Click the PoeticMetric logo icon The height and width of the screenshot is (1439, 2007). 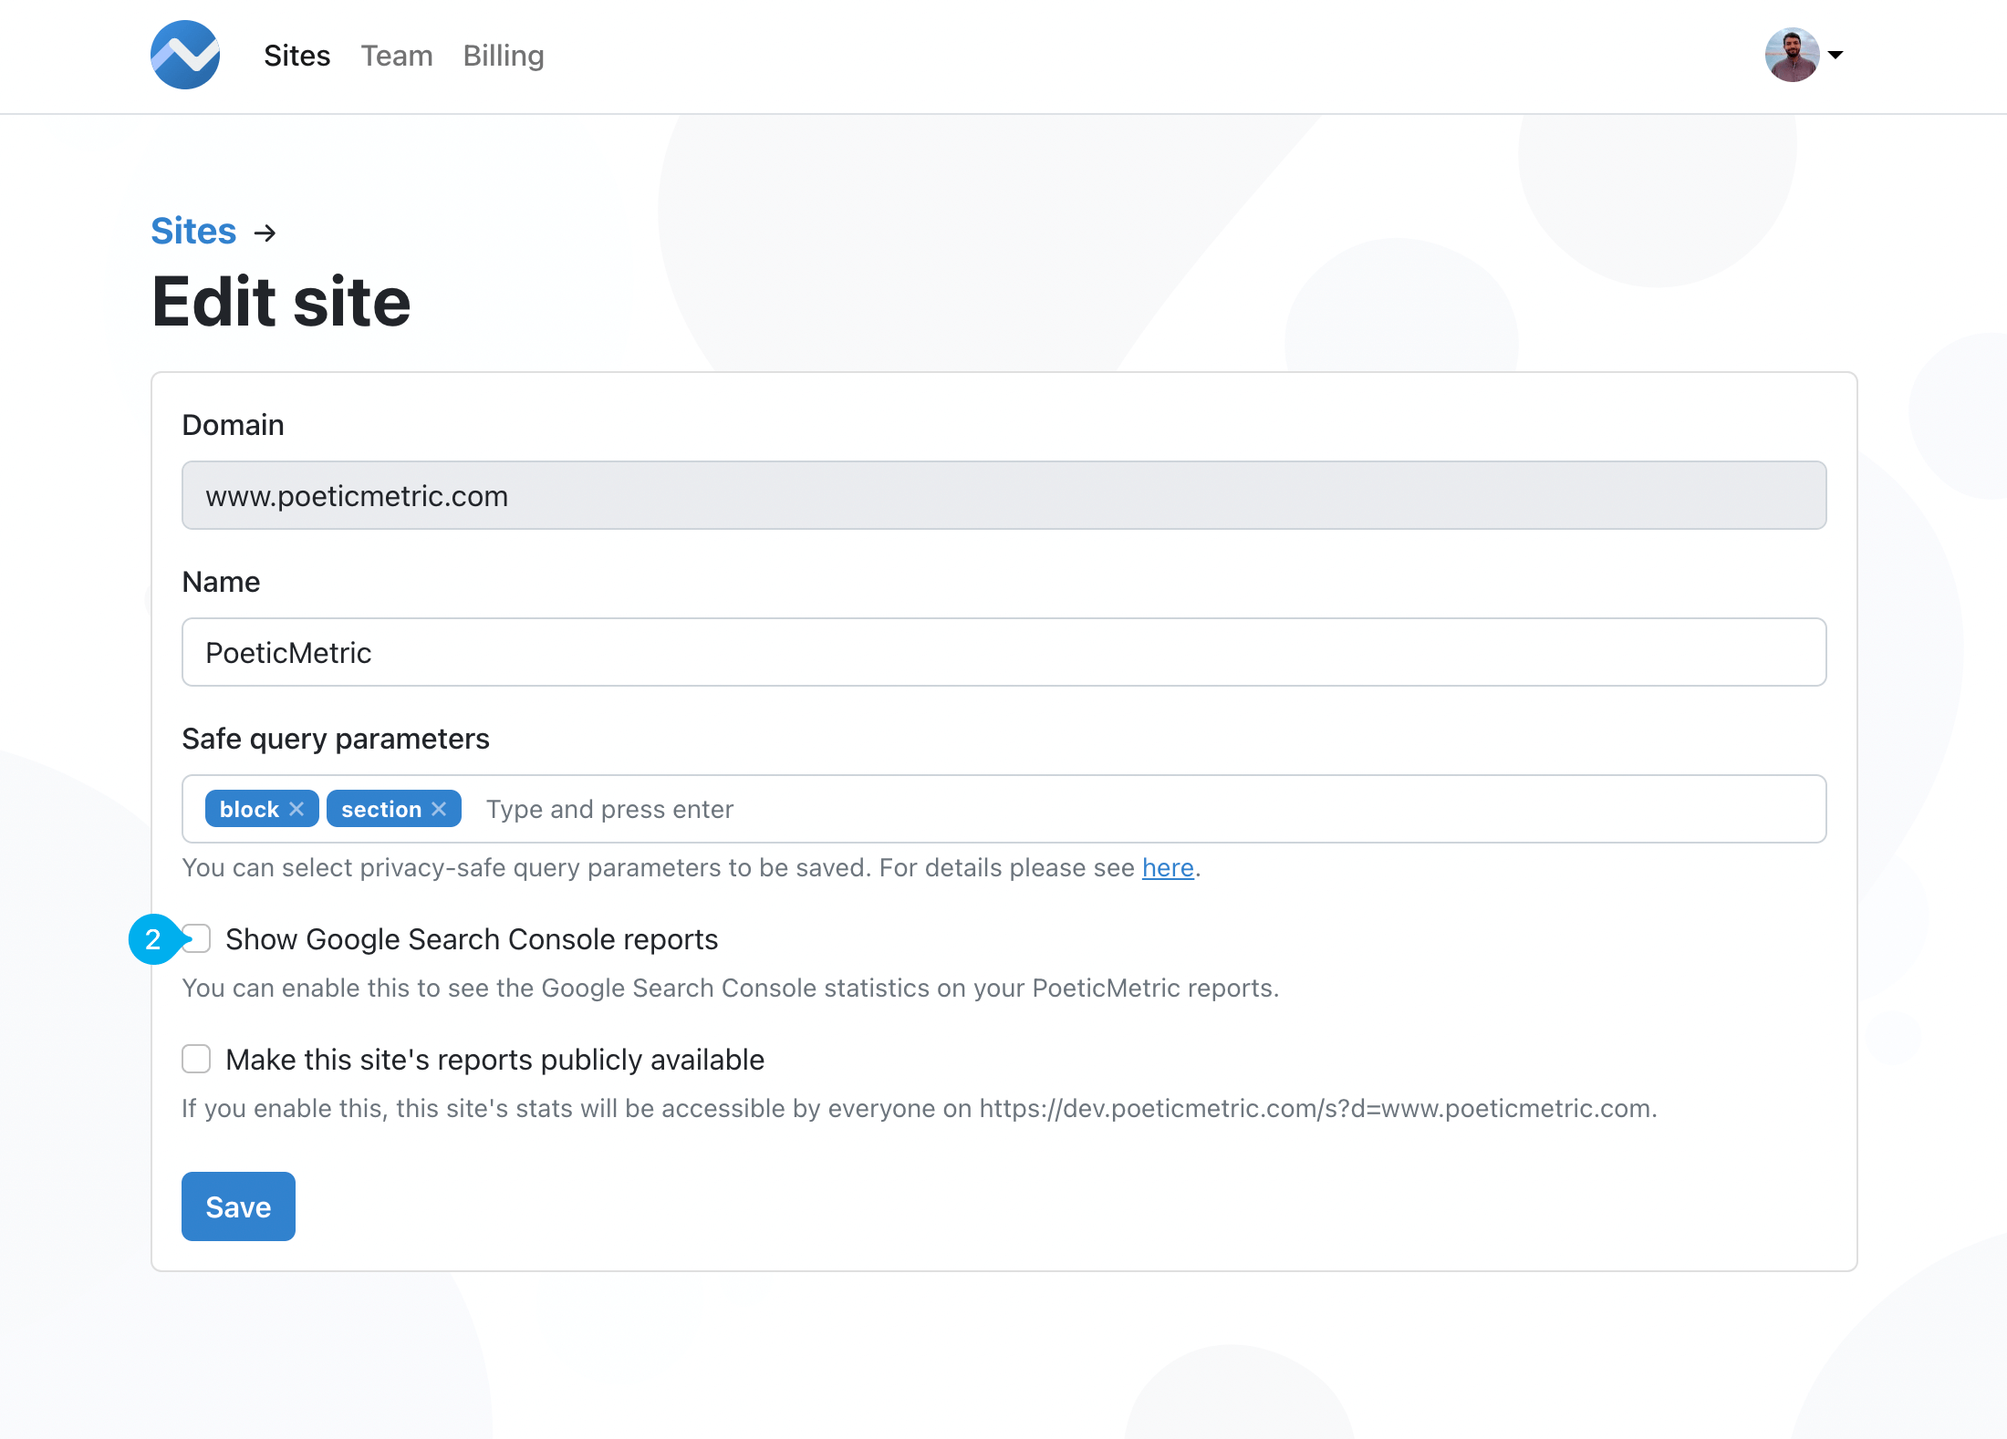(184, 55)
